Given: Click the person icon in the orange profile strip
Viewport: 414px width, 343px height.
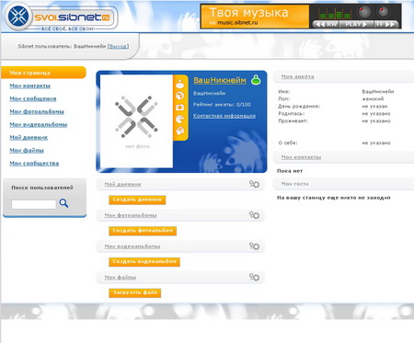Looking at the screenshot, I should (x=179, y=84).
